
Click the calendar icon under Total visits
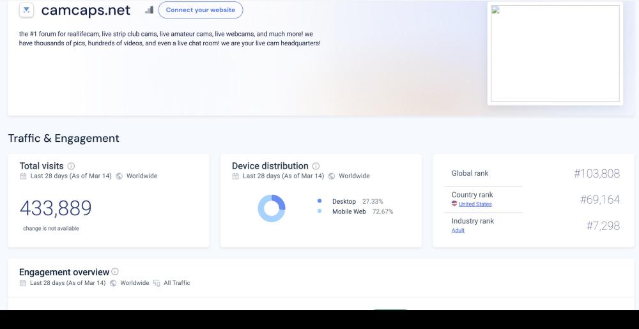23,176
